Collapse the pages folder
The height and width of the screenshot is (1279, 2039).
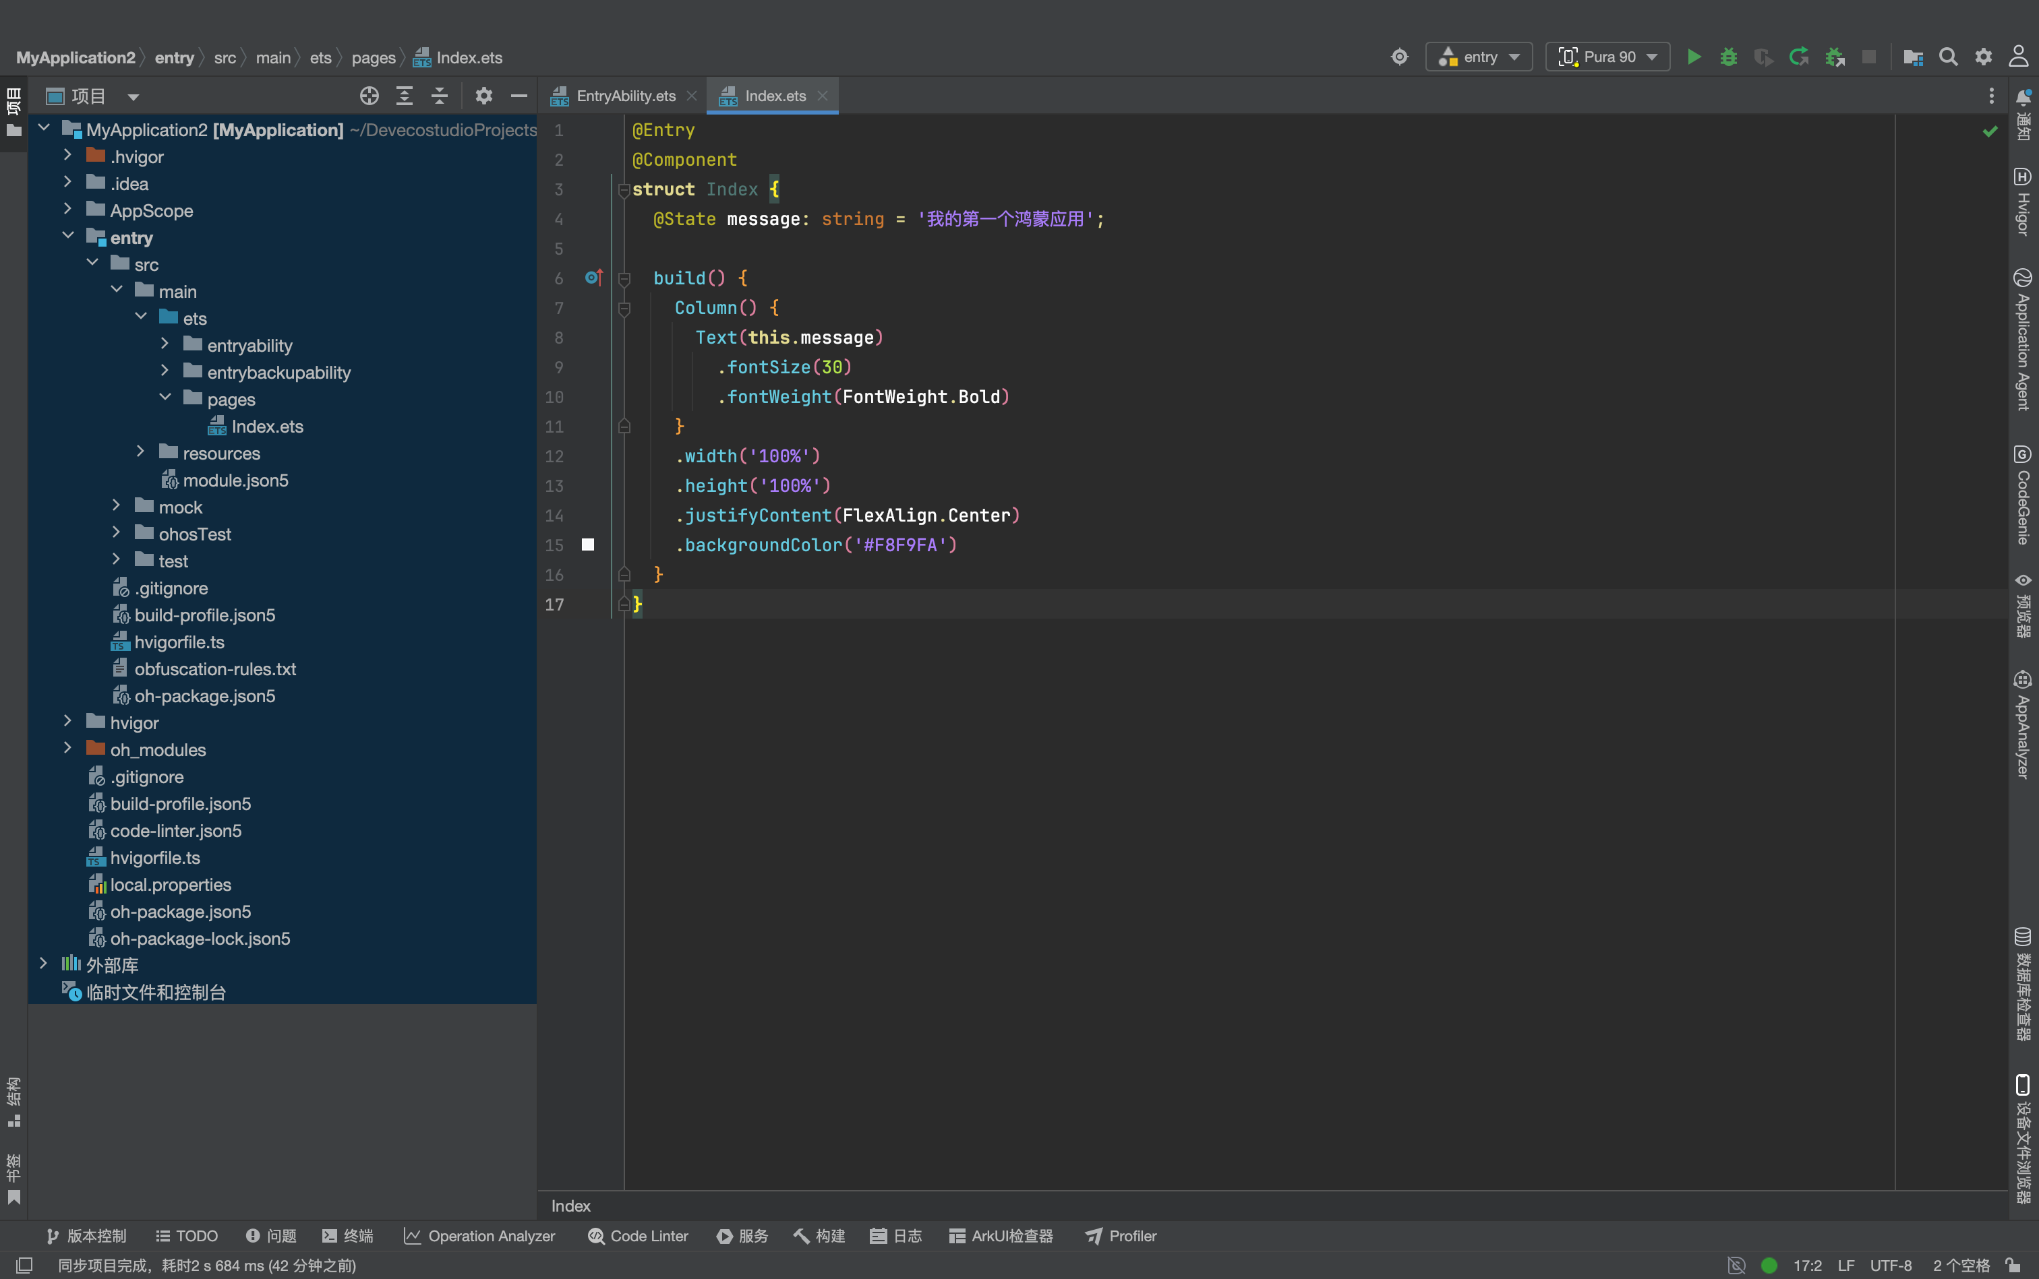[165, 398]
